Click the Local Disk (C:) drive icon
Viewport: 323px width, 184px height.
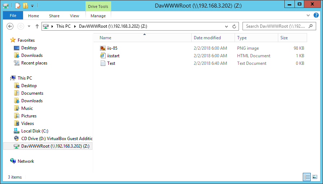(x=17, y=131)
